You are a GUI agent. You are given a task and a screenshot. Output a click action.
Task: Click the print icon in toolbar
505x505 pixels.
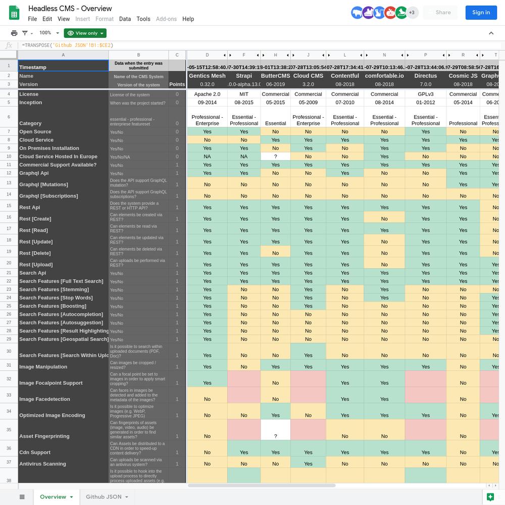tap(14, 33)
